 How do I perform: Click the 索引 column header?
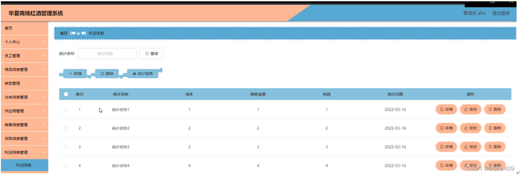point(79,94)
